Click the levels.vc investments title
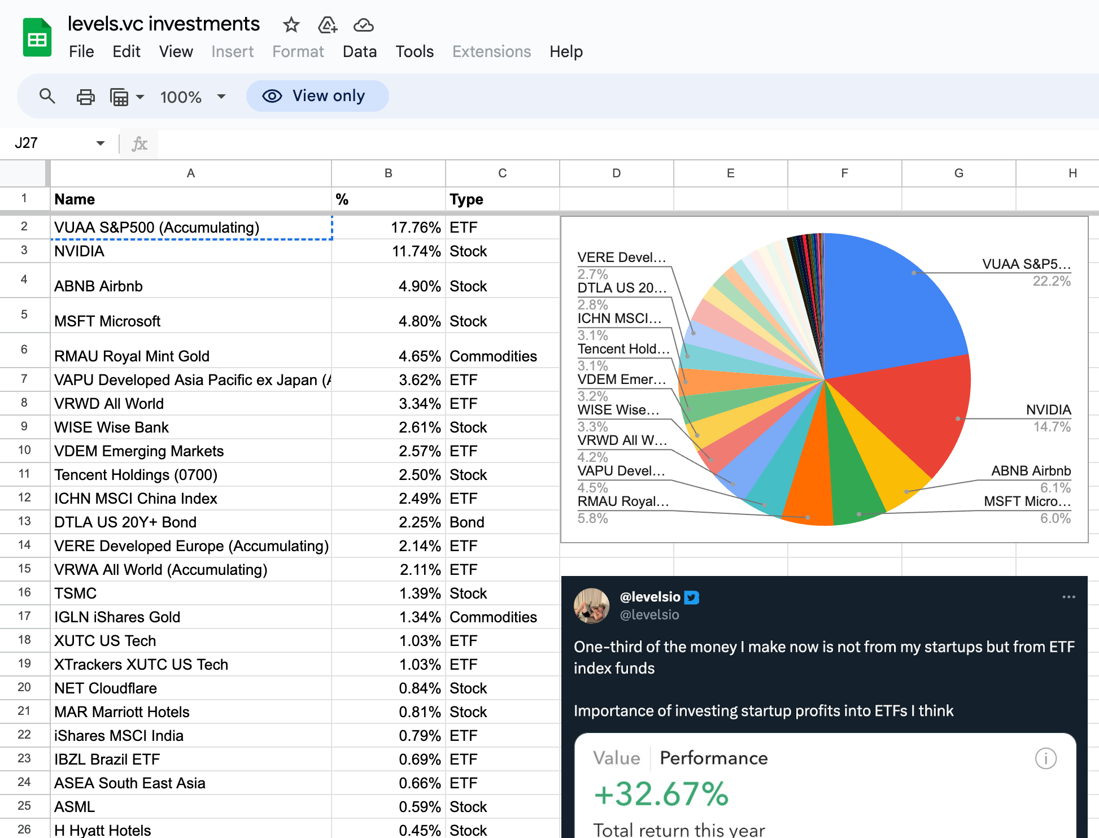The image size is (1099, 838). pos(164,24)
